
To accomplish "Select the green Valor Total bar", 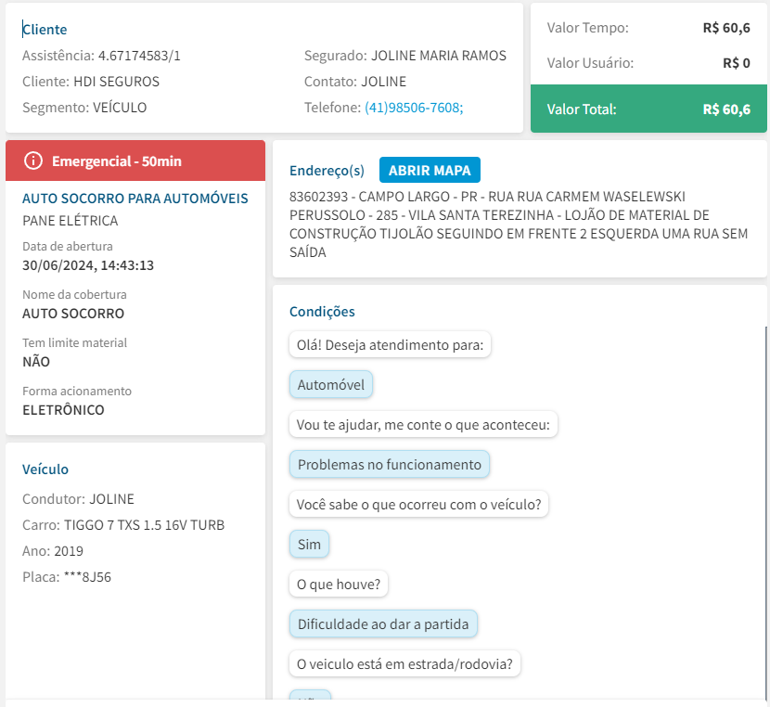I will [648, 109].
